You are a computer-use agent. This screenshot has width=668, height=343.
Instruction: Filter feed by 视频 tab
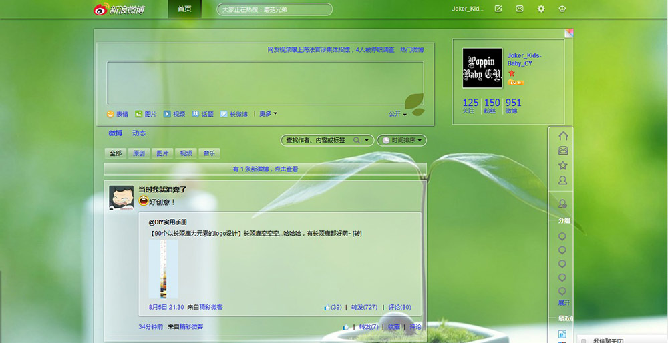point(186,153)
